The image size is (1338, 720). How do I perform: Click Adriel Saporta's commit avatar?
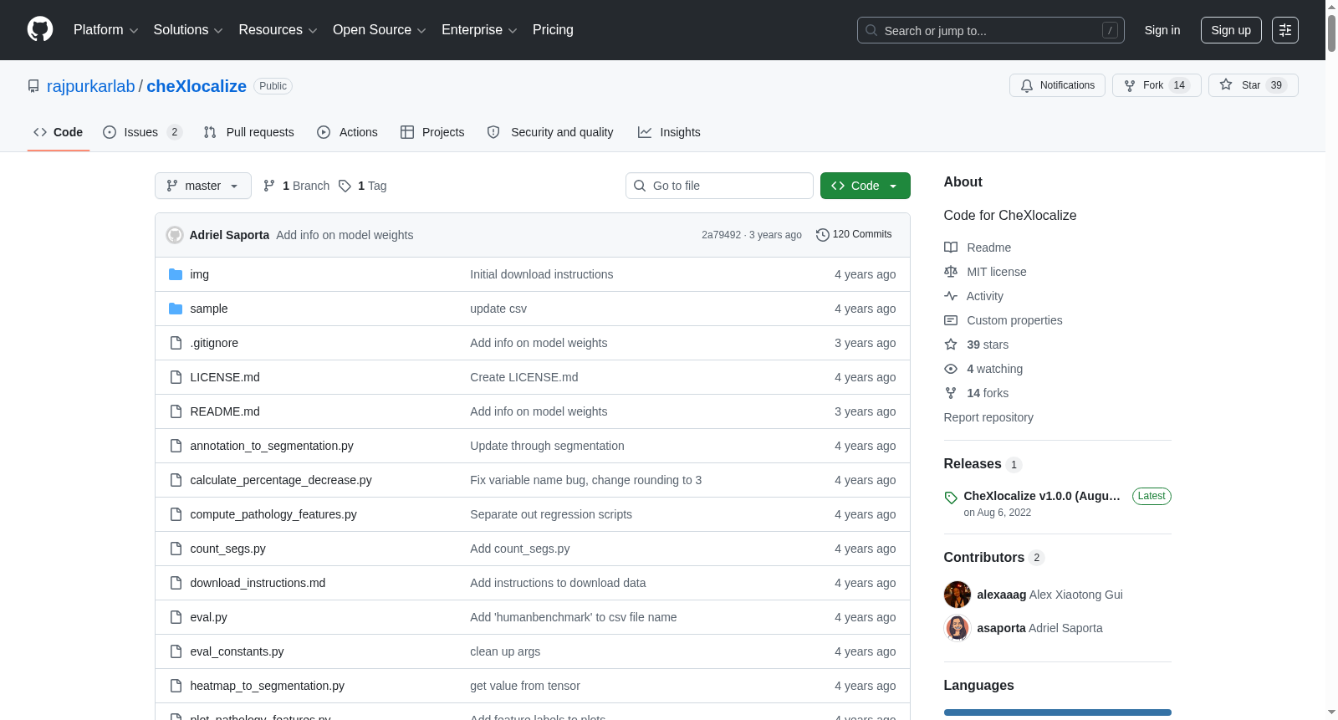point(175,235)
